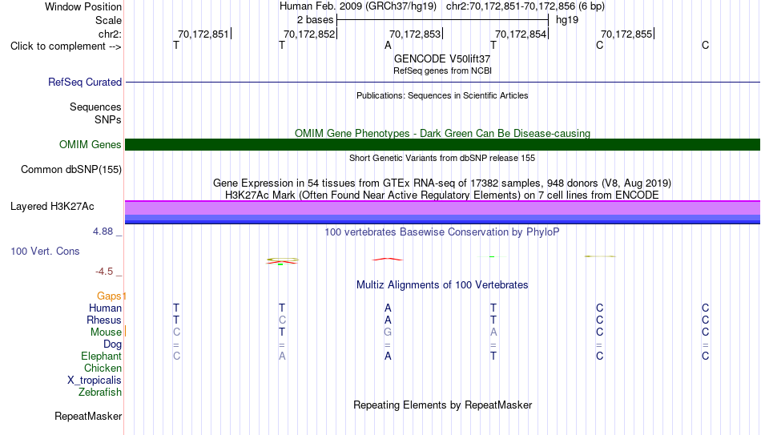
Task: Click 'Repeating Elements by RepeatMasker' title
Action: click(x=442, y=405)
